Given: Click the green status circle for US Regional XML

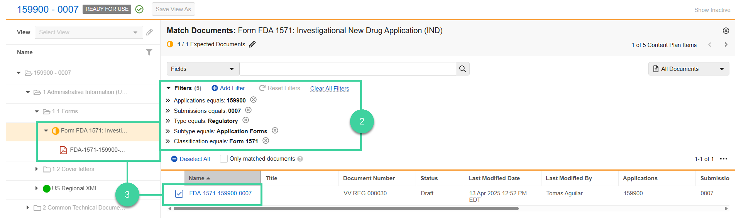Looking at the screenshot, I should click(x=47, y=188).
